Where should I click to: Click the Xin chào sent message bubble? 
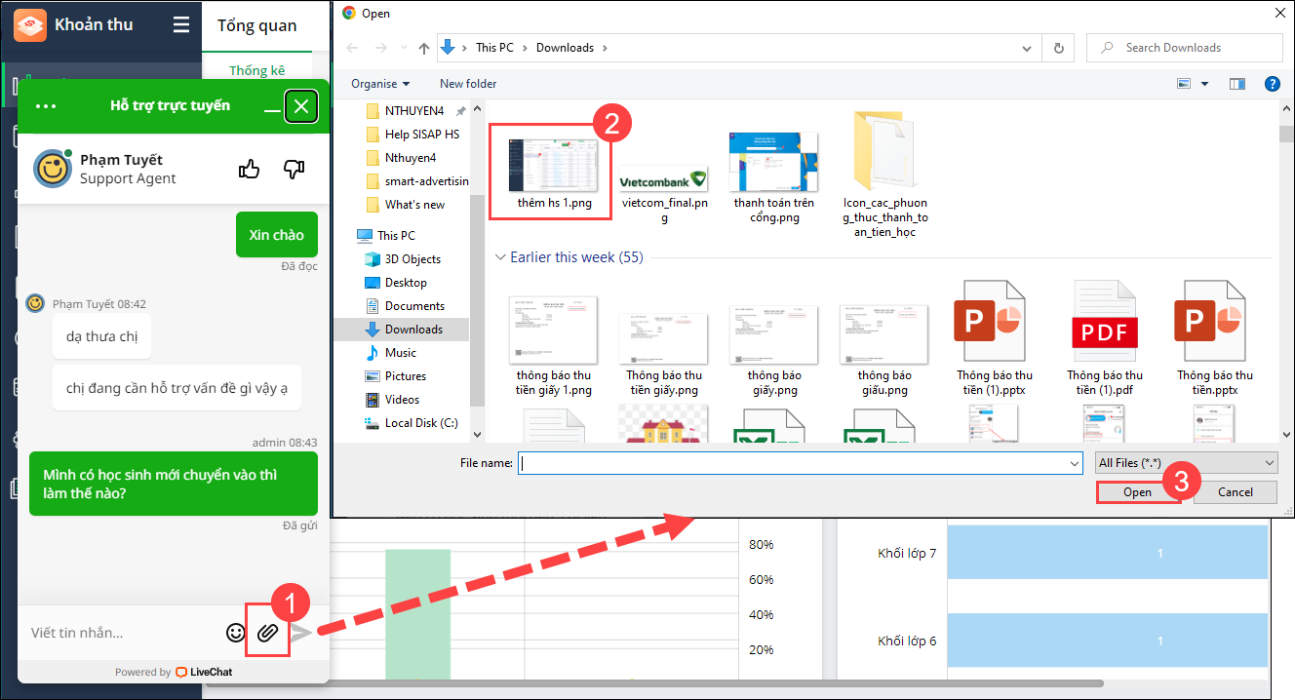[276, 235]
